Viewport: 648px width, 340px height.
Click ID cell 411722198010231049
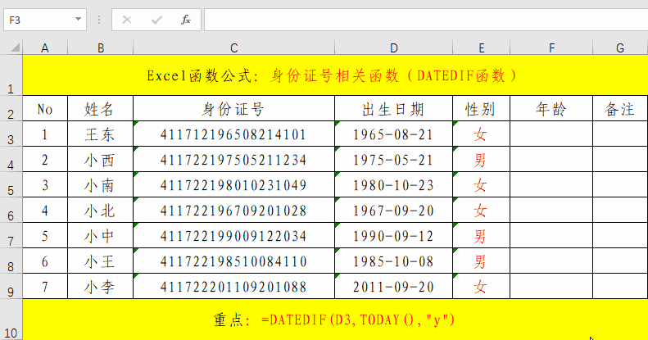point(234,184)
